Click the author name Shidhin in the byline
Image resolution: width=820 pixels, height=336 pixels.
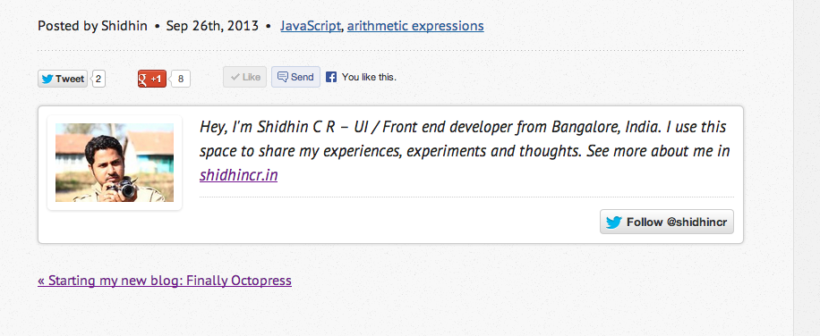click(x=124, y=26)
